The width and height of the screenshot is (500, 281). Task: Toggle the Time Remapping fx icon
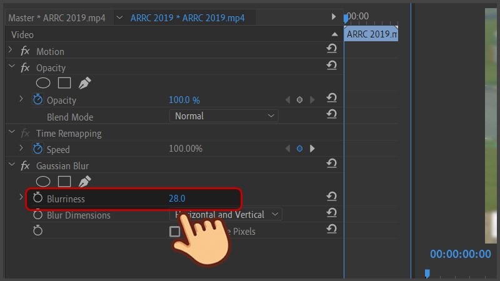tap(25, 133)
